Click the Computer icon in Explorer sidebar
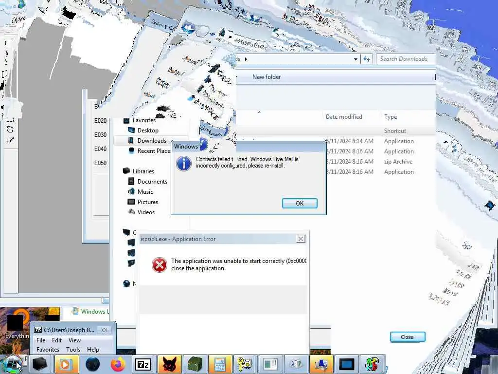The image size is (498, 374). pos(126,232)
